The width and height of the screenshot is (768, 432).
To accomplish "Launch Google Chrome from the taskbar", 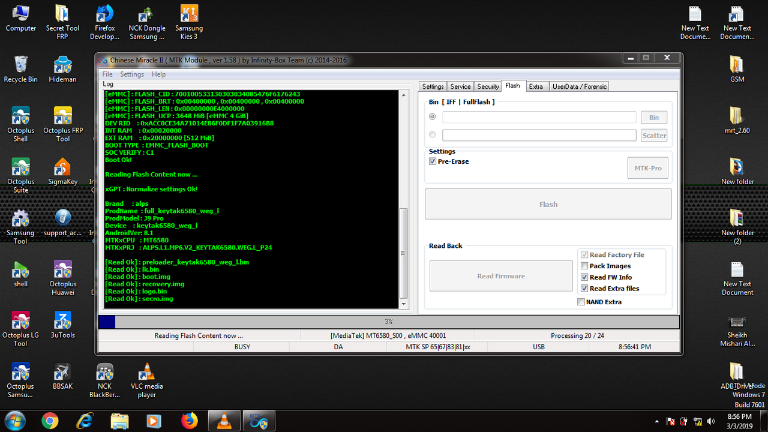I will coord(50,421).
